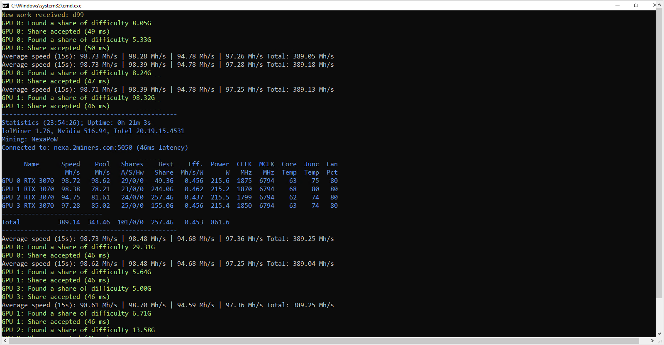Image resolution: width=664 pixels, height=345 pixels.
Task: Click GPU 2 shares value 24/0/0
Action: 132,197
